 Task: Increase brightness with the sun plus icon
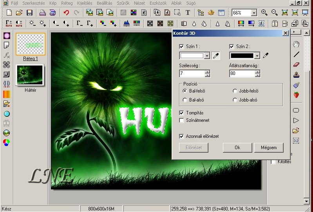point(43,23)
